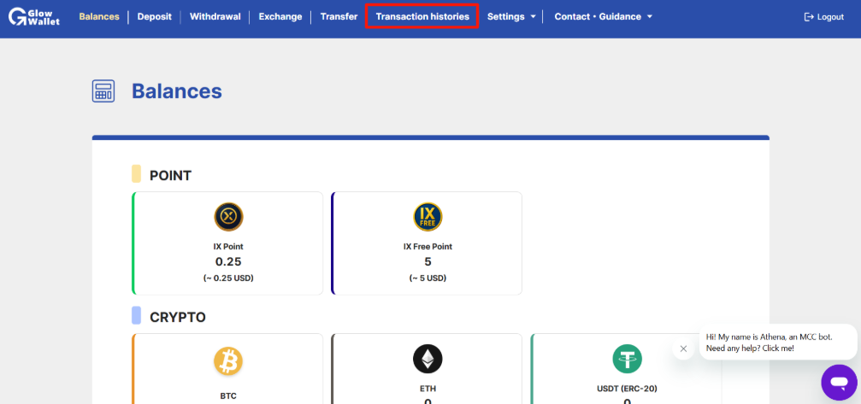
Task: Select the IX Free Point value 5
Action: click(428, 261)
